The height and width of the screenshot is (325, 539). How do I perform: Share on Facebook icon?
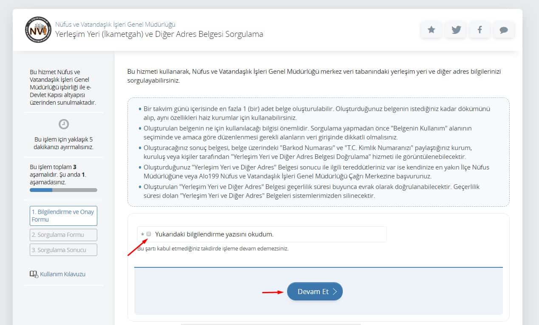(480, 30)
